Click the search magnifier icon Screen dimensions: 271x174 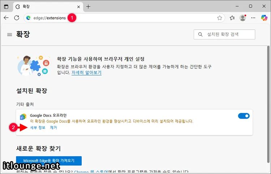pyautogui.click(x=200, y=34)
